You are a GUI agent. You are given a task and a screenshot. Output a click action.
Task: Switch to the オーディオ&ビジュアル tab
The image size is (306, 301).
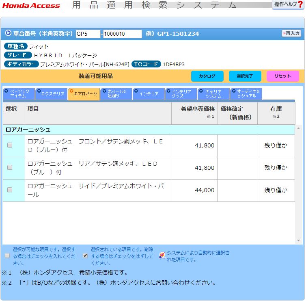246,94
